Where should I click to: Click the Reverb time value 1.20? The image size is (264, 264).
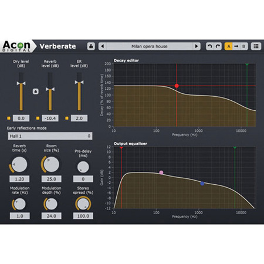19,179
